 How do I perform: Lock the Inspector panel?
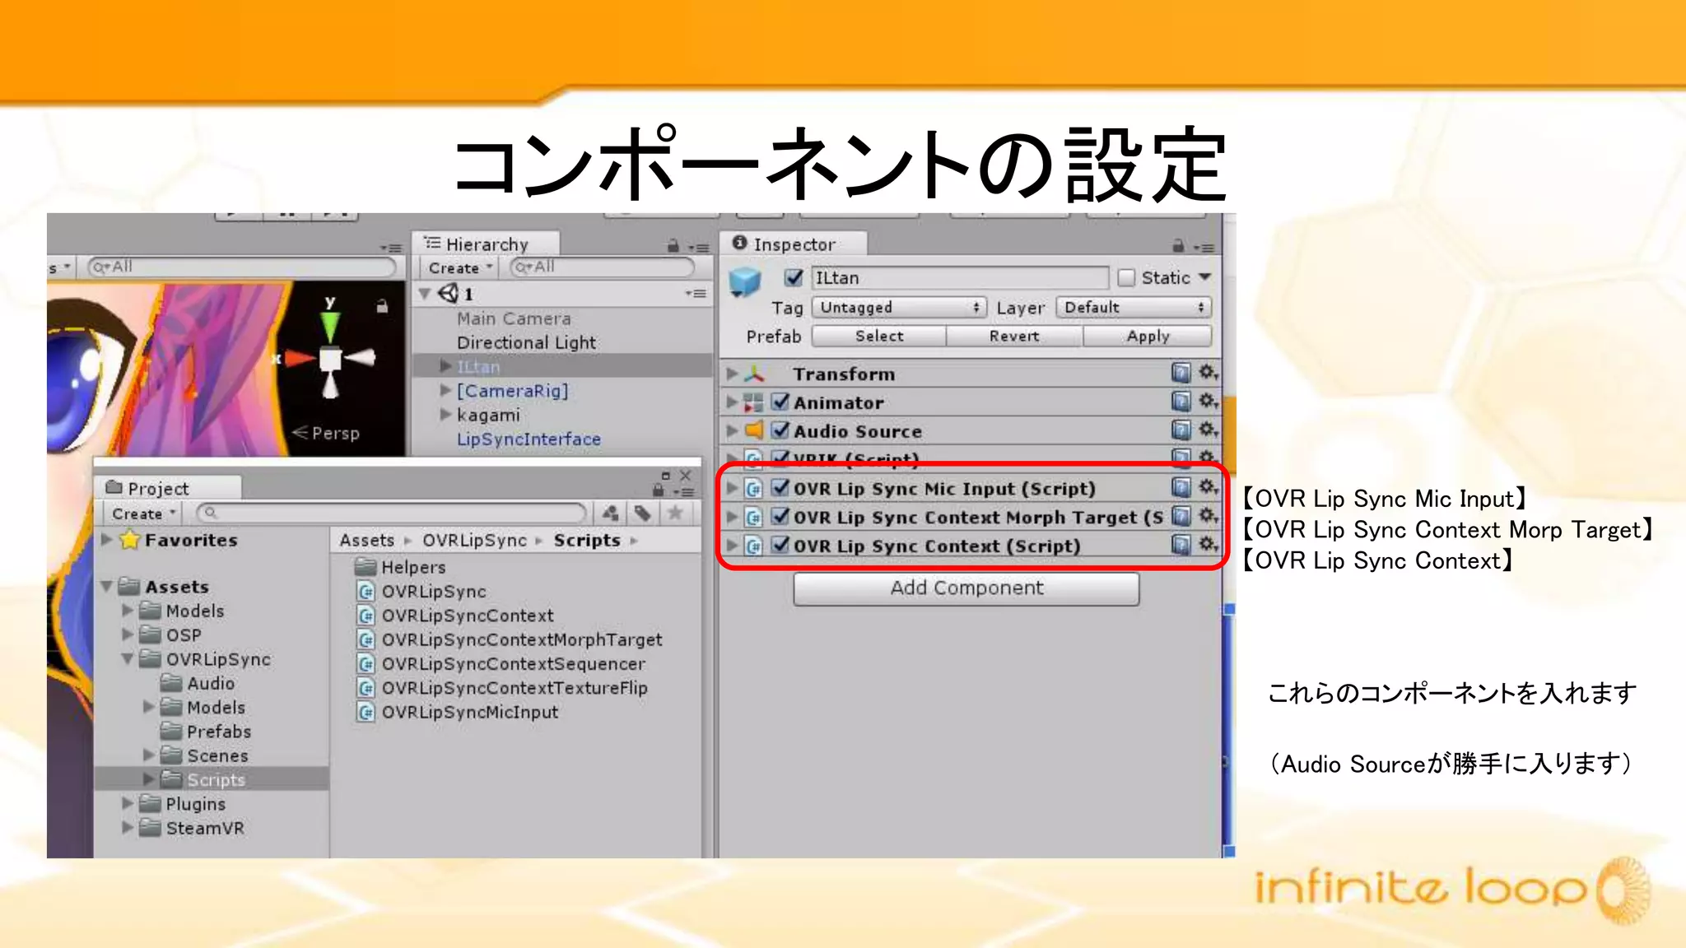click(1178, 245)
